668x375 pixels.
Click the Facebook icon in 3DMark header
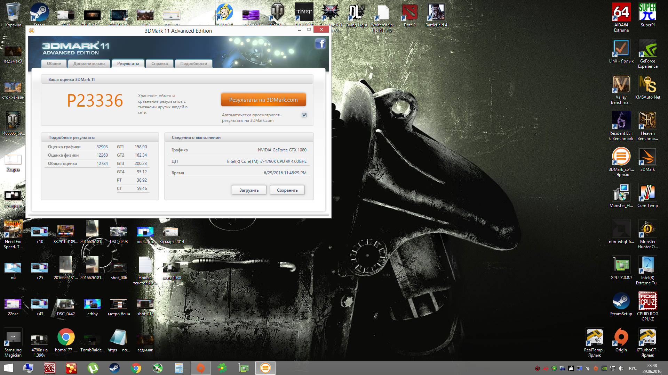(320, 44)
